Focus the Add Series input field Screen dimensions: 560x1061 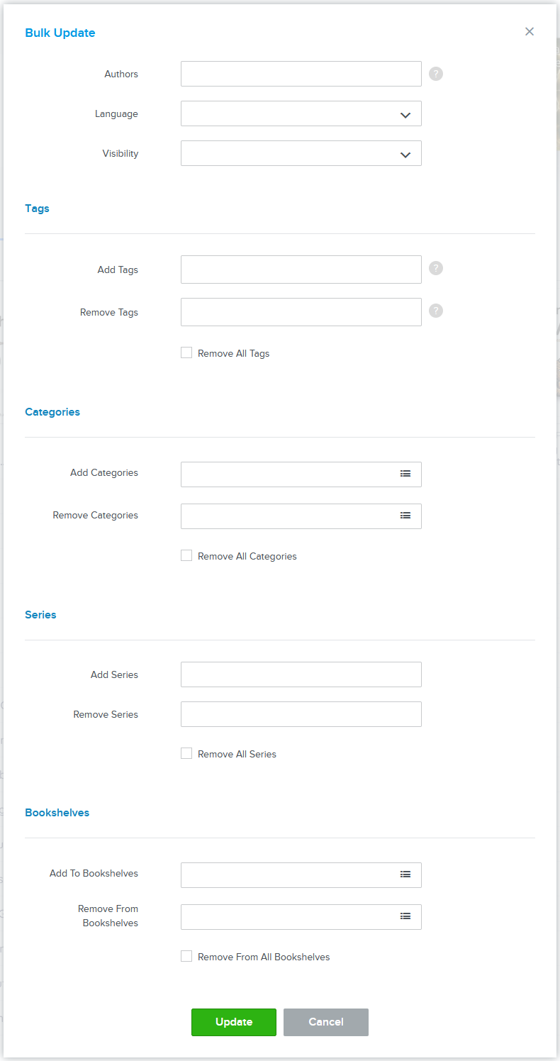tap(301, 674)
